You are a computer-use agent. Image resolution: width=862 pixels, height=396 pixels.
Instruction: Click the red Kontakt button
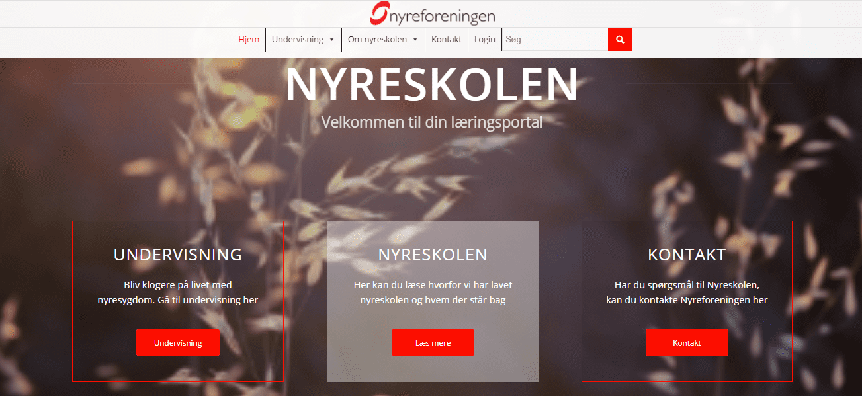(x=687, y=342)
